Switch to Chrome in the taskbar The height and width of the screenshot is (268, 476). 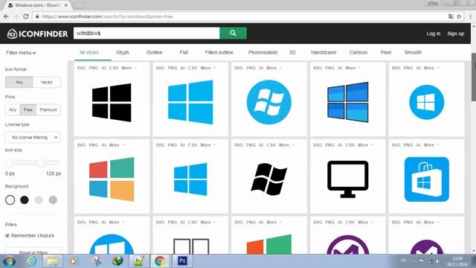[x=160, y=261]
